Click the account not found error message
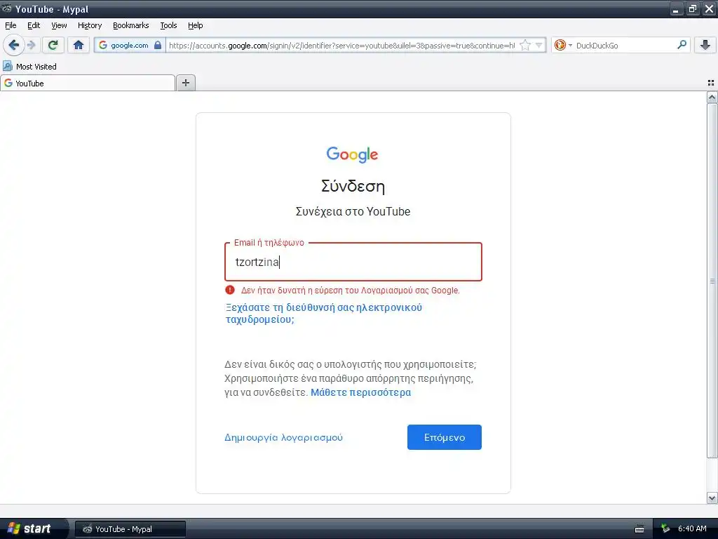This screenshot has height=539, width=718. (351, 290)
